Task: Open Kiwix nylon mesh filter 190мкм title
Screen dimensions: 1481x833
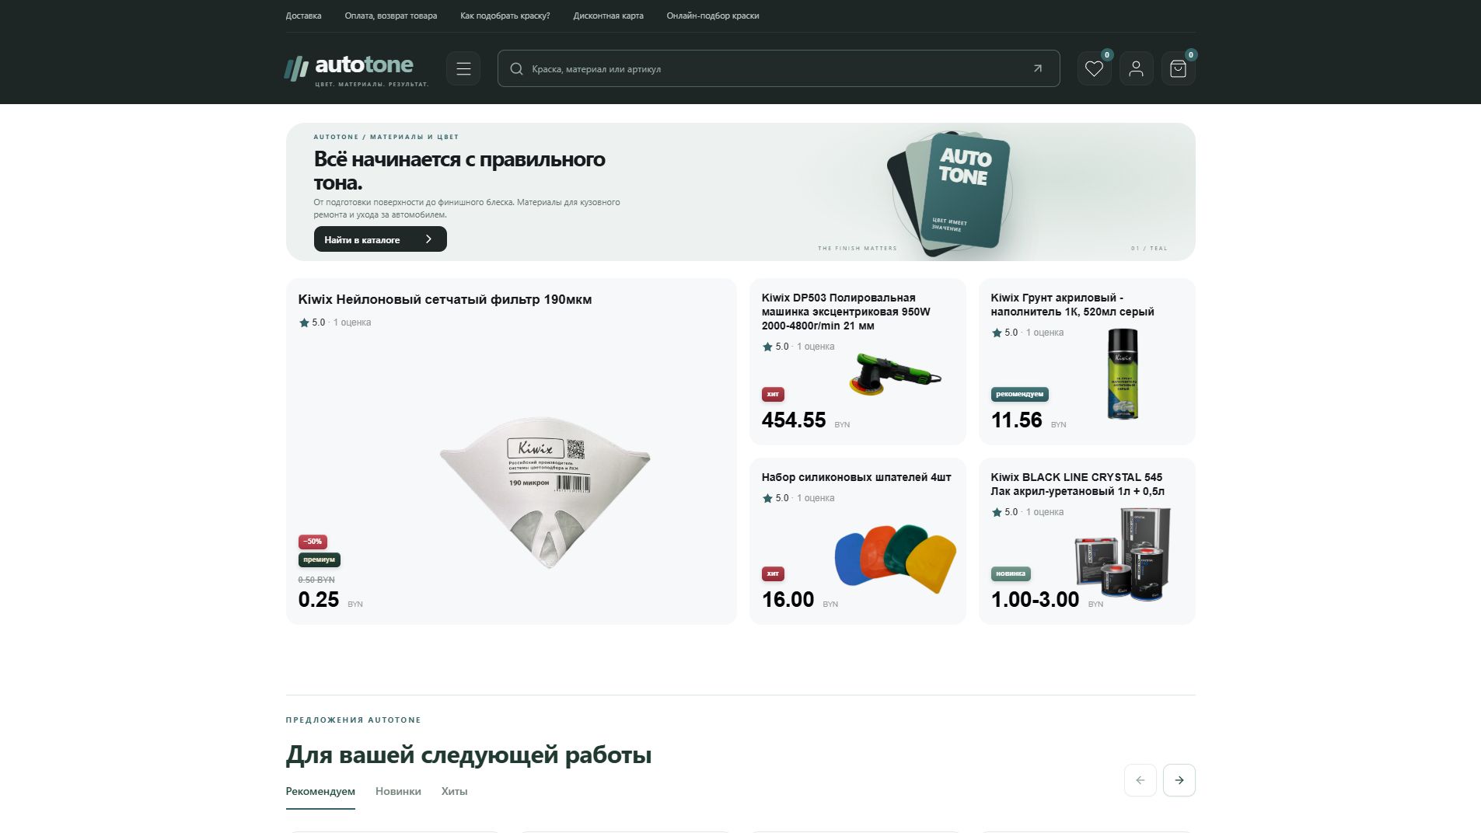Action: pos(445,299)
